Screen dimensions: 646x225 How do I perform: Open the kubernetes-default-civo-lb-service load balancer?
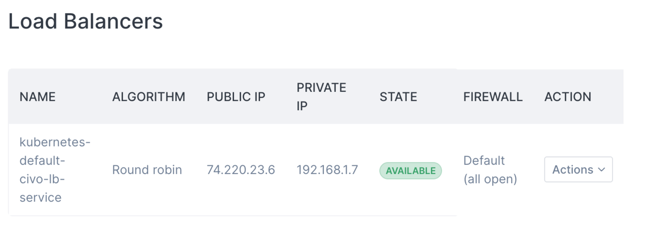[x=54, y=170]
